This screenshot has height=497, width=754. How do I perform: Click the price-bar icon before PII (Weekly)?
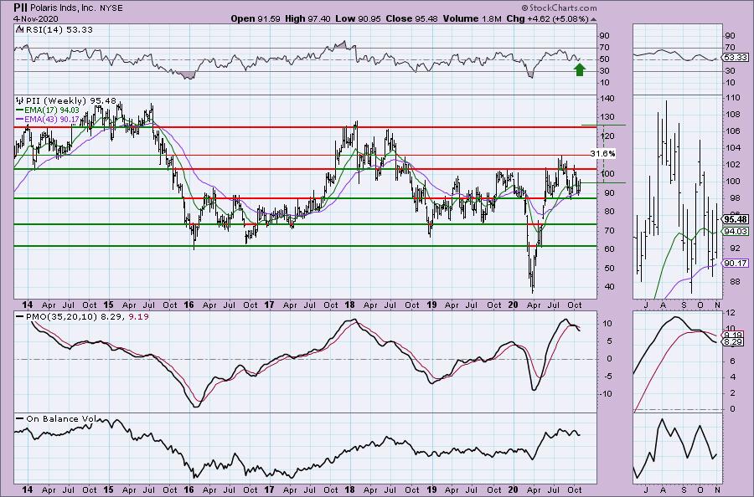coord(19,101)
